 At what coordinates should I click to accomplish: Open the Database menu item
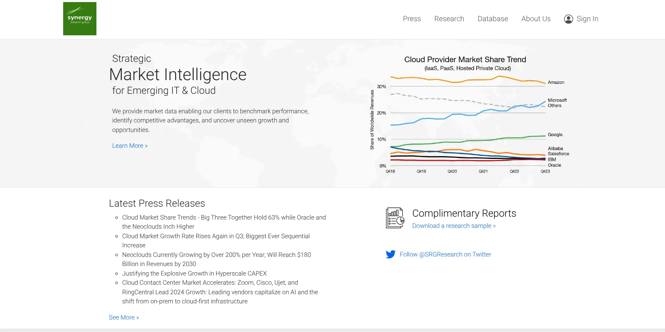click(493, 19)
